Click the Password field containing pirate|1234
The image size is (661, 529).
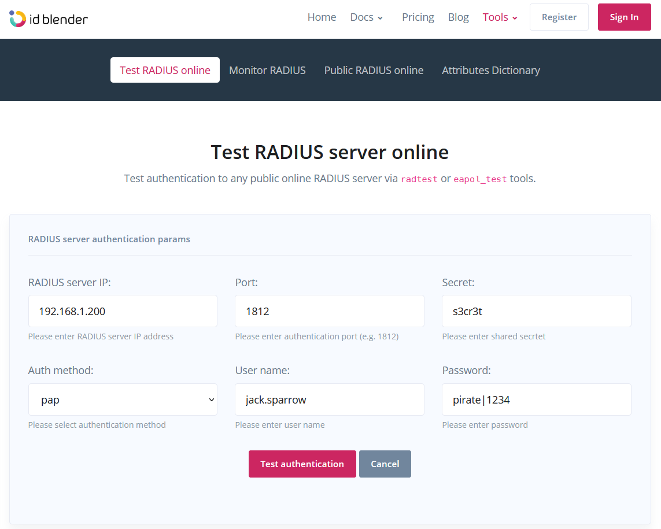click(536, 399)
